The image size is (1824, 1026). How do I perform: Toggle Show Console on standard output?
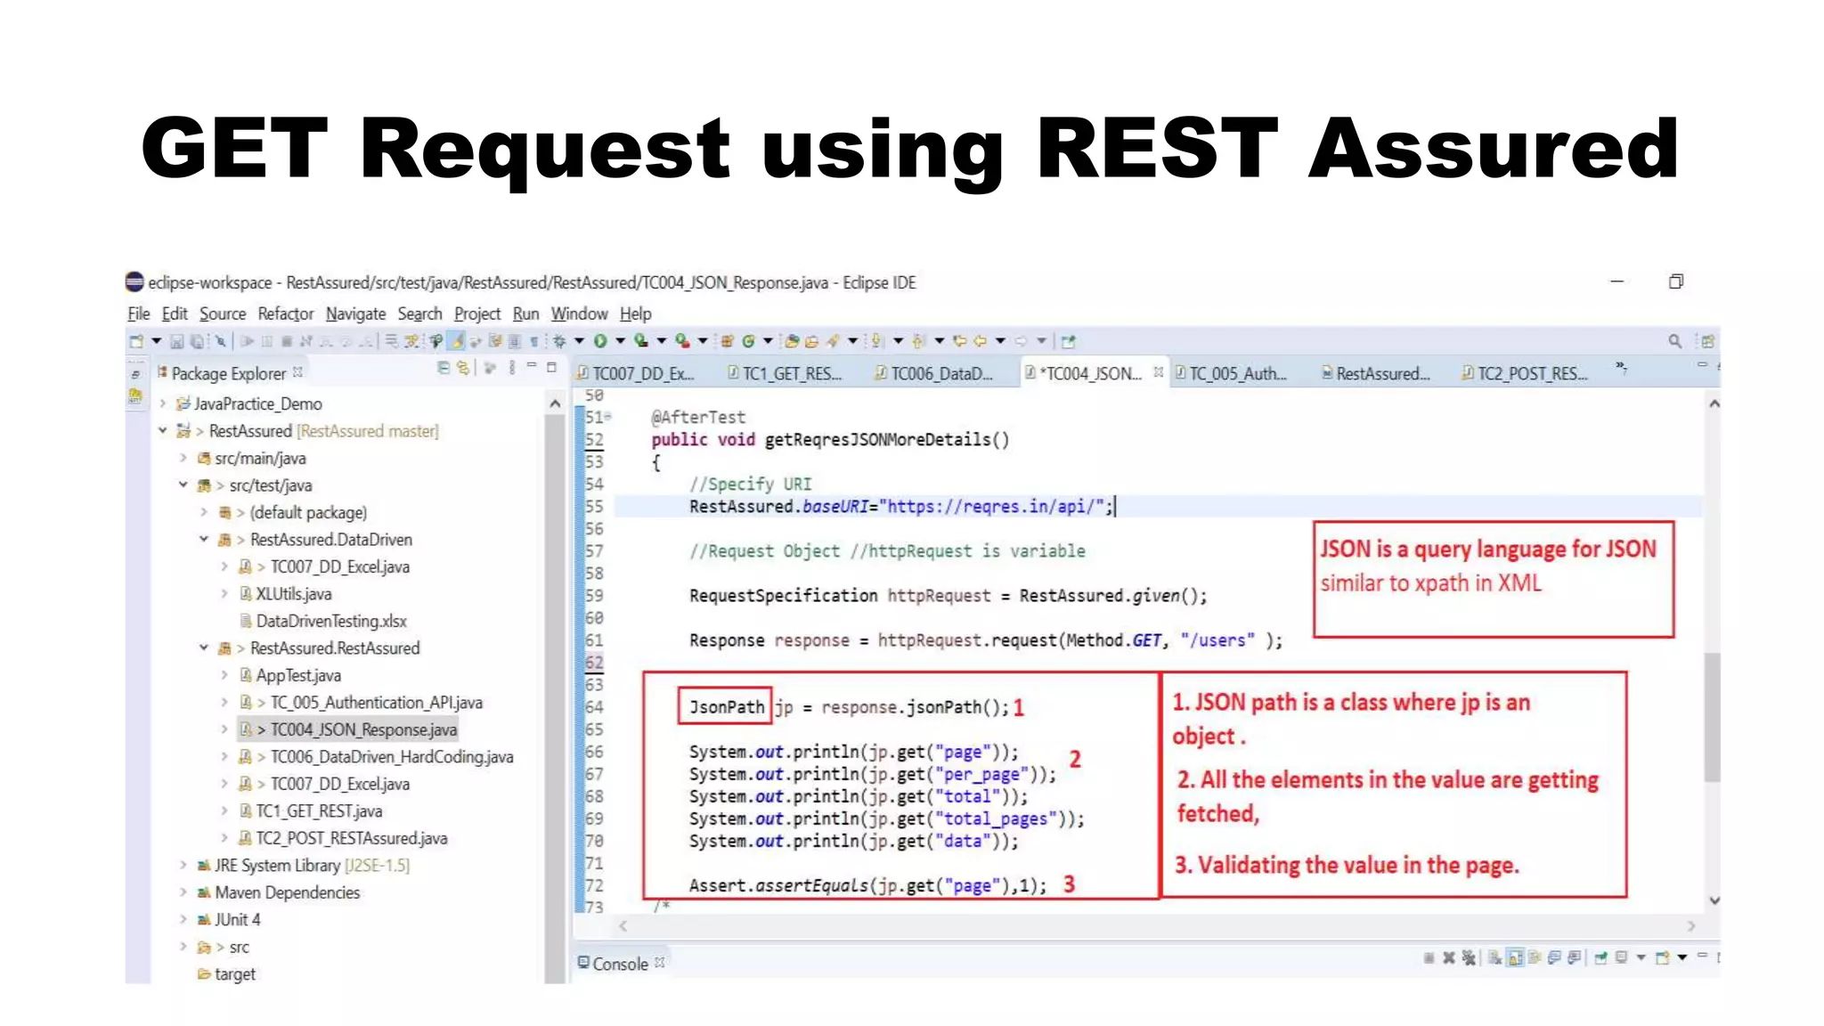[1555, 958]
